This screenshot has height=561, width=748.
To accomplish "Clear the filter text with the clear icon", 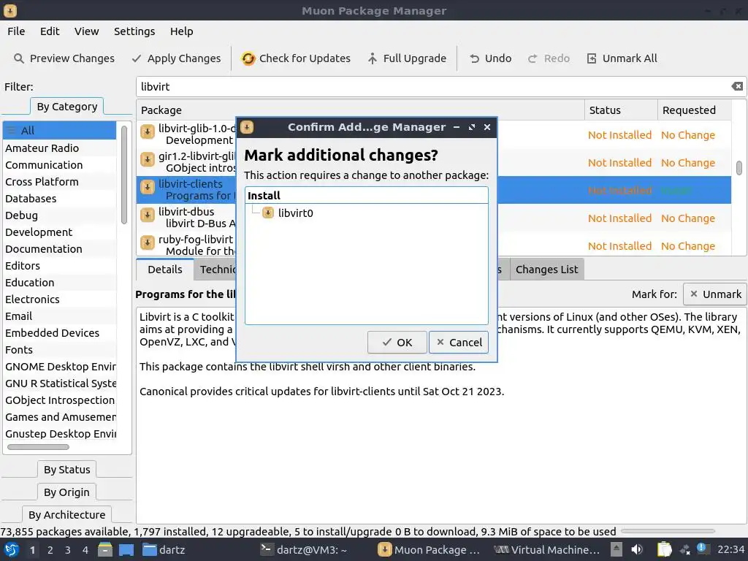I will (737, 86).
